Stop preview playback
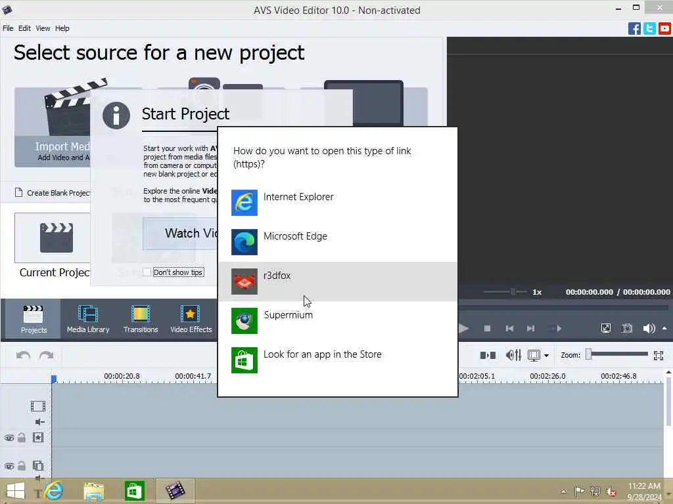Image resolution: width=673 pixels, height=504 pixels. (487, 329)
